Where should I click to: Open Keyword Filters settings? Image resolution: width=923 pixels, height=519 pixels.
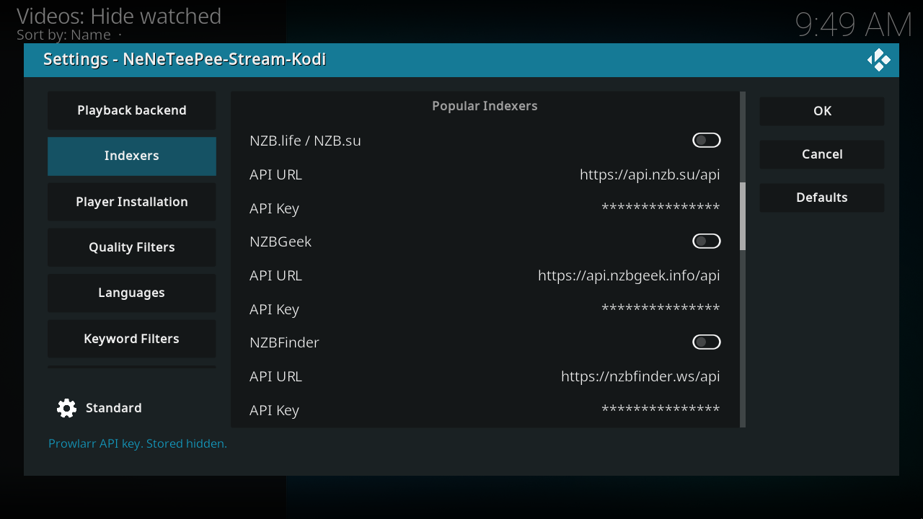click(x=132, y=339)
